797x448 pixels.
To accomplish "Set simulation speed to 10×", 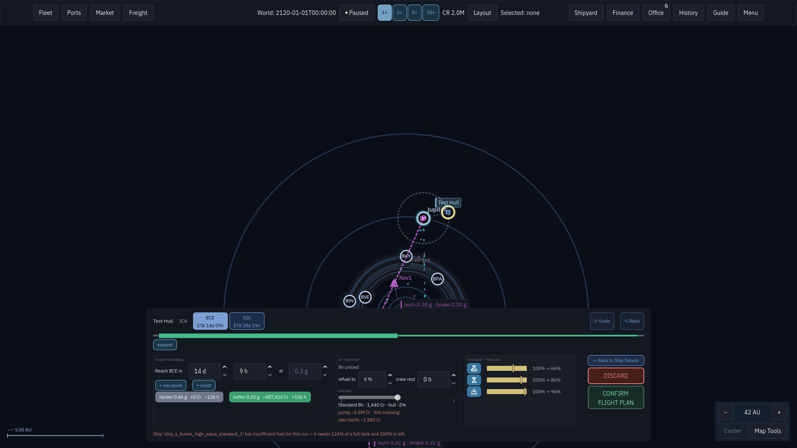I will pyautogui.click(x=430, y=13).
